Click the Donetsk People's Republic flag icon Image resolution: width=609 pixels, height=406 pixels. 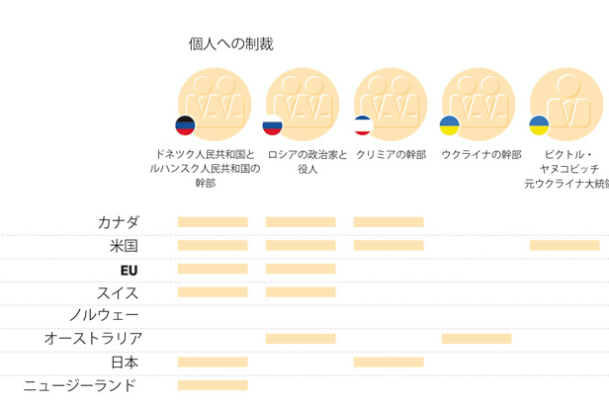(185, 125)
